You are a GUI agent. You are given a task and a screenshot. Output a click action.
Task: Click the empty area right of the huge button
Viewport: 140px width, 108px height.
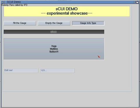(118, 49)
